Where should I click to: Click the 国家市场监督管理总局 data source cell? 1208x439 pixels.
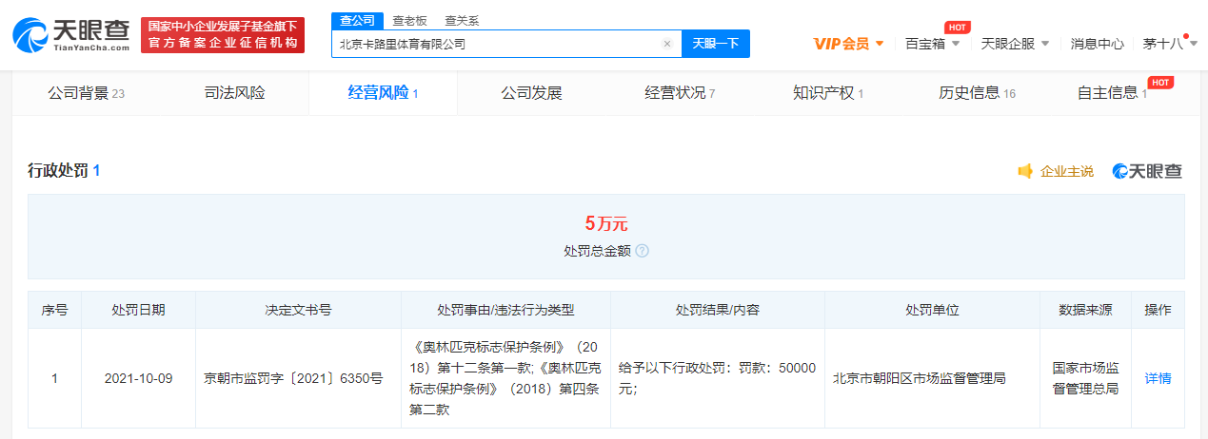(1085, 378)
